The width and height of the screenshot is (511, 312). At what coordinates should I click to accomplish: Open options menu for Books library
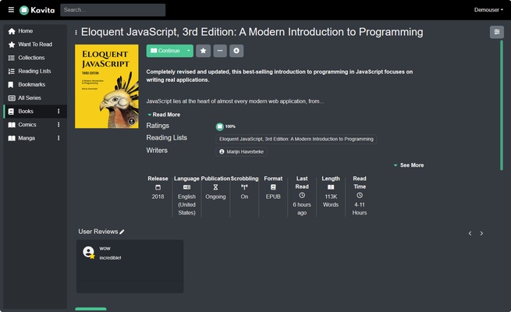[59, 112]
